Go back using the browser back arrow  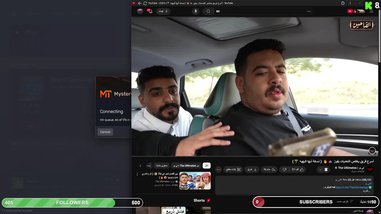point(140,3)
